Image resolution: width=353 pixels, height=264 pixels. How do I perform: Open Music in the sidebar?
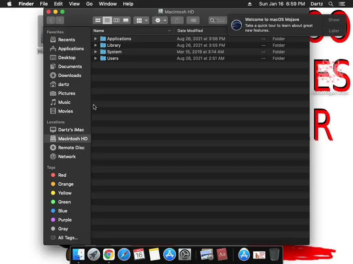click(x=67, y=102)
